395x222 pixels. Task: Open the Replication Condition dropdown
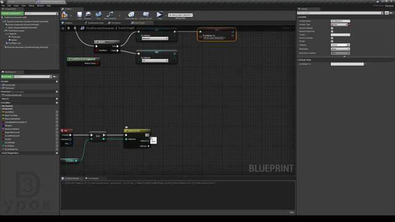click(x=340, y=53)
